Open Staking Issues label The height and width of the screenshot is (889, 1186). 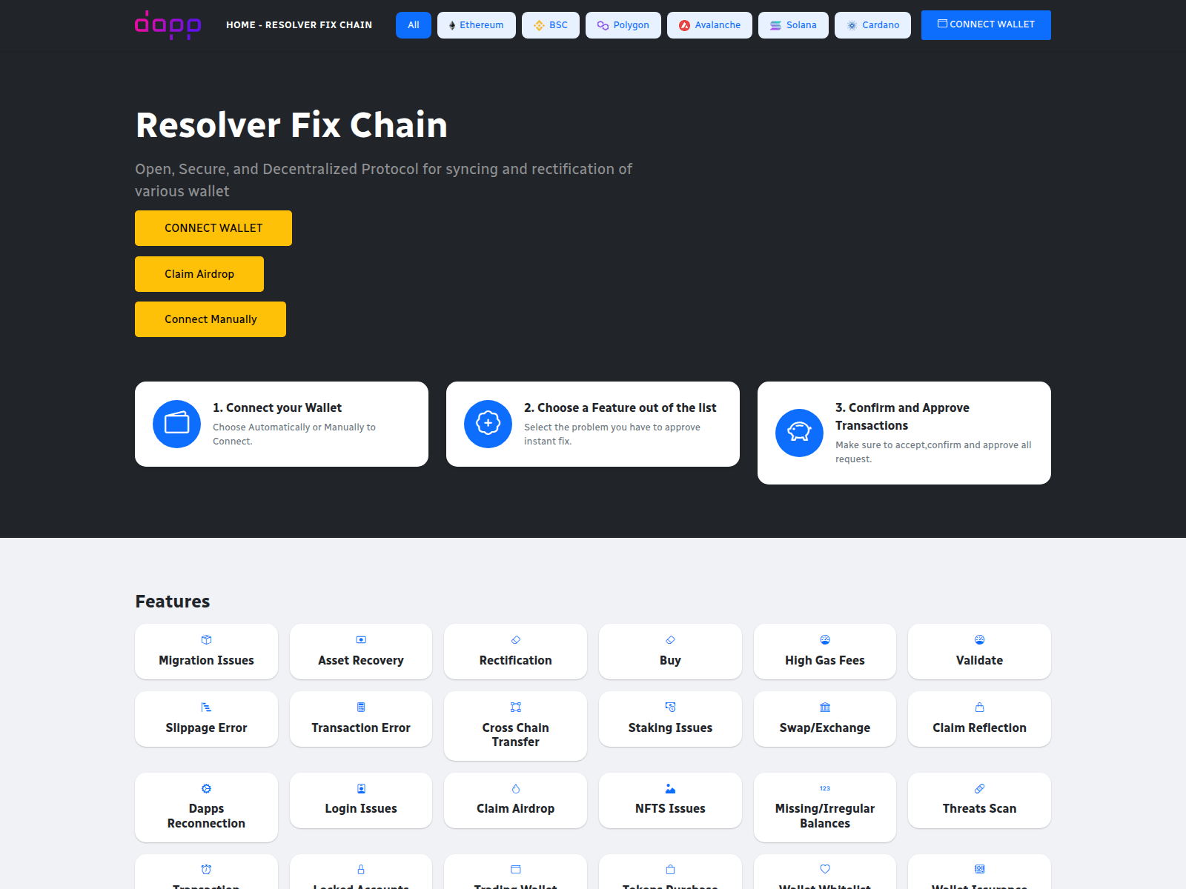(x=670, y=727)
